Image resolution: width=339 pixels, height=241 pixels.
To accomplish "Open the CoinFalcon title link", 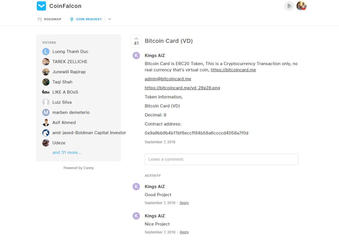I will point(65,6).
